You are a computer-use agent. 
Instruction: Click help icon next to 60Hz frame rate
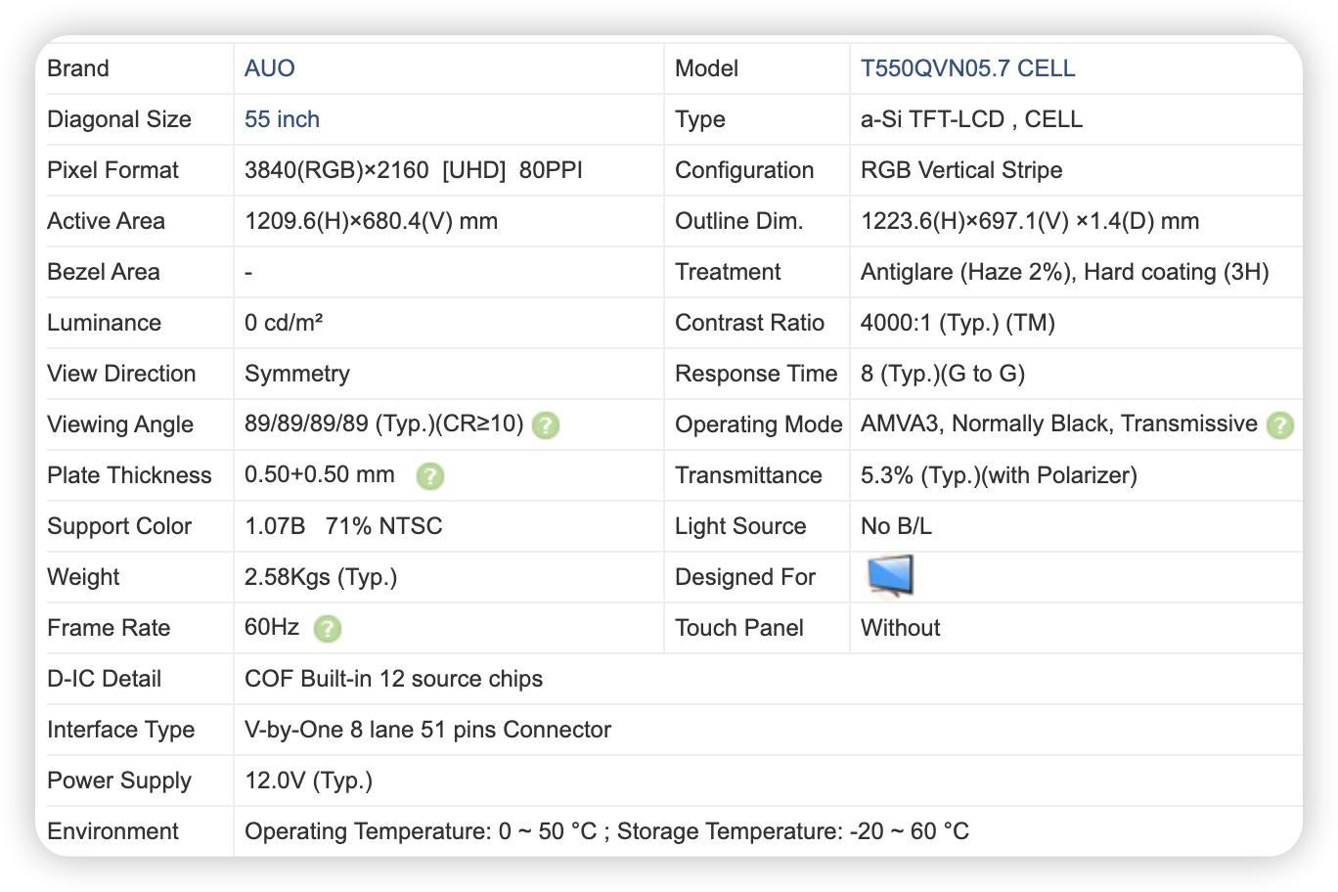(328, 629)
